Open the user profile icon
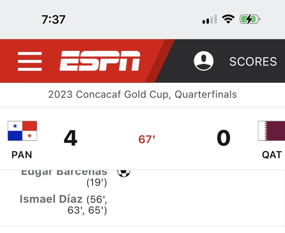The height and width of the screenshot is (233, 285). [204, 61]
